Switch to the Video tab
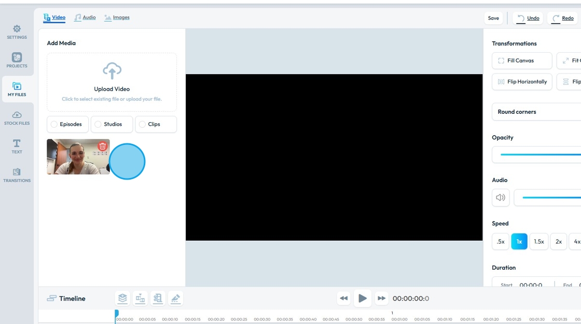The image size is (581, 324). (x=54, y=18)
